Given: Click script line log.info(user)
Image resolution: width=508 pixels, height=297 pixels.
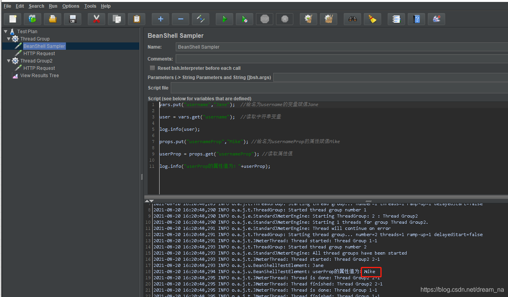Looking at the screenshot, I should 180,129.
